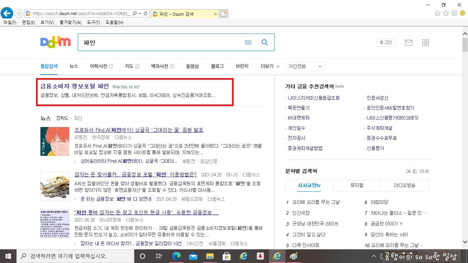Open Microsoft Store on the taskbar
The height and width of the screenshot is (263, 468).
click(226, 256)
